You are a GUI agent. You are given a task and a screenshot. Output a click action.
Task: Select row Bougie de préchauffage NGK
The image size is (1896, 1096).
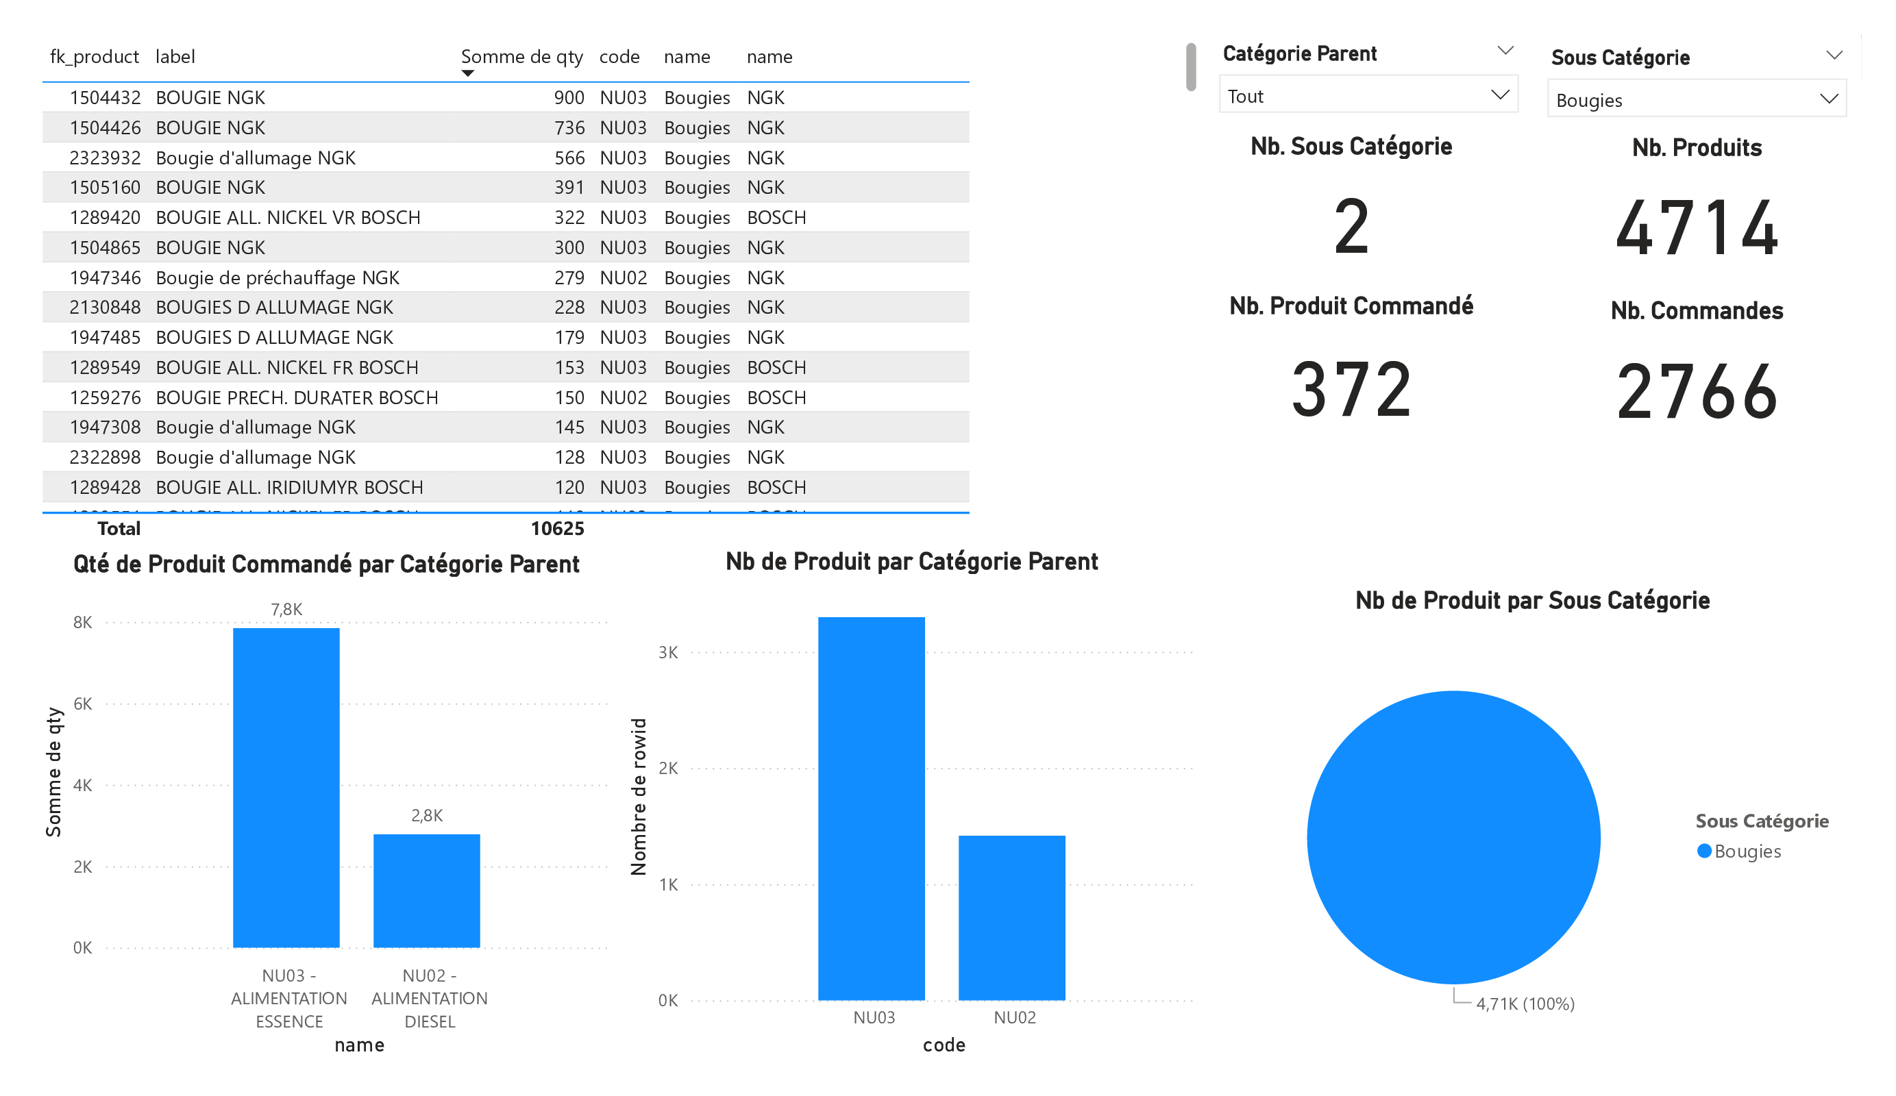[x=277, y=277]
